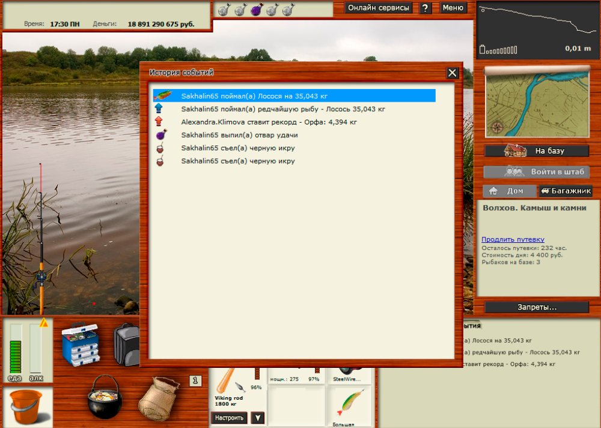Click the orange bucket keepnet icon
Screen dimensions: 601x428
pyautogui.click(x=28, y=406)
